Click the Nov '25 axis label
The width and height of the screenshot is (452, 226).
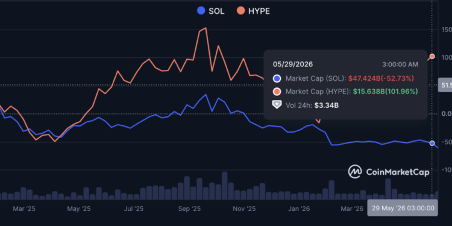pos(244,209)
